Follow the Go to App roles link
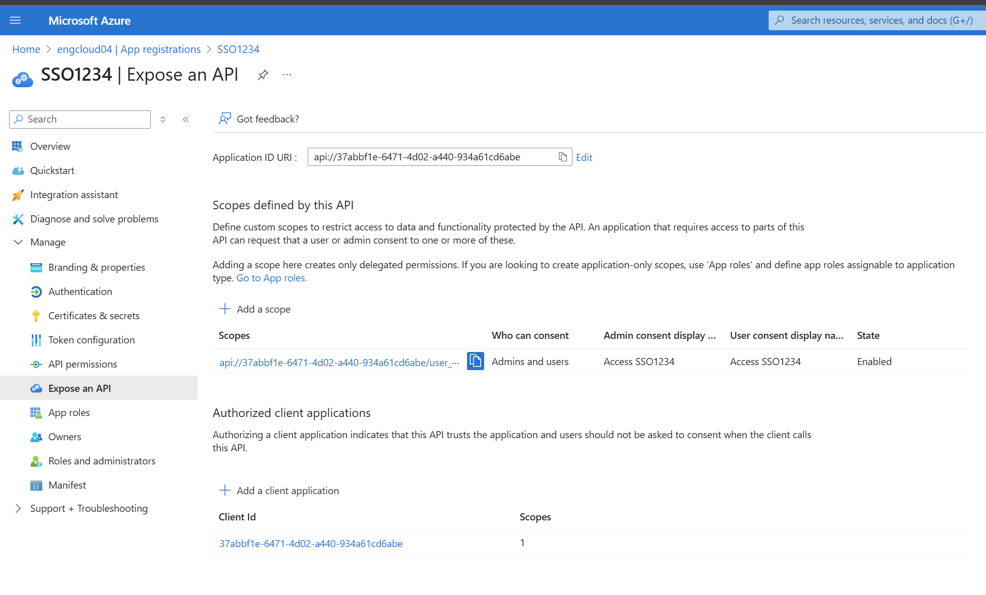The image size is (986, 595). click(x=271, y=278)
